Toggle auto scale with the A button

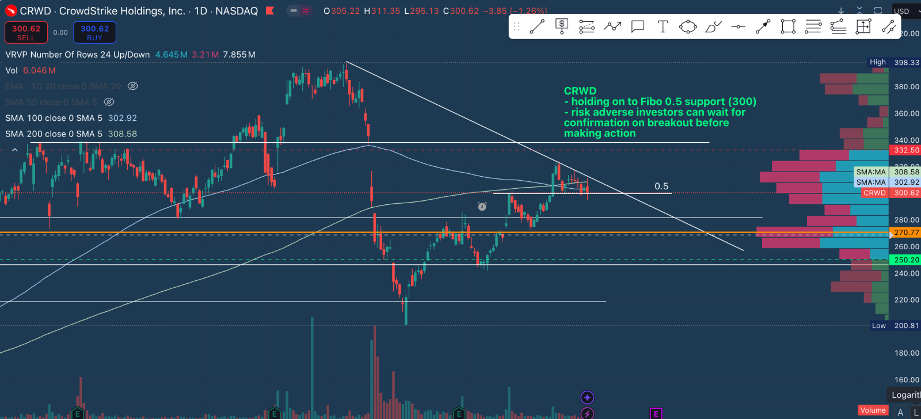[x=900, y=412]
